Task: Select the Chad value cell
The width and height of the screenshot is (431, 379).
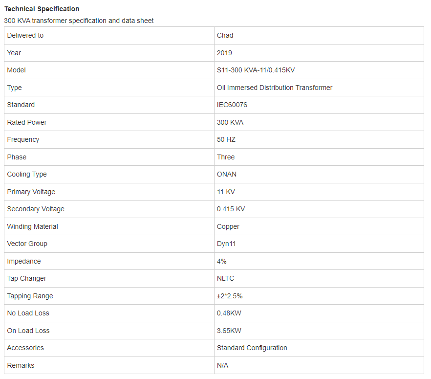Action: point(319,36)
